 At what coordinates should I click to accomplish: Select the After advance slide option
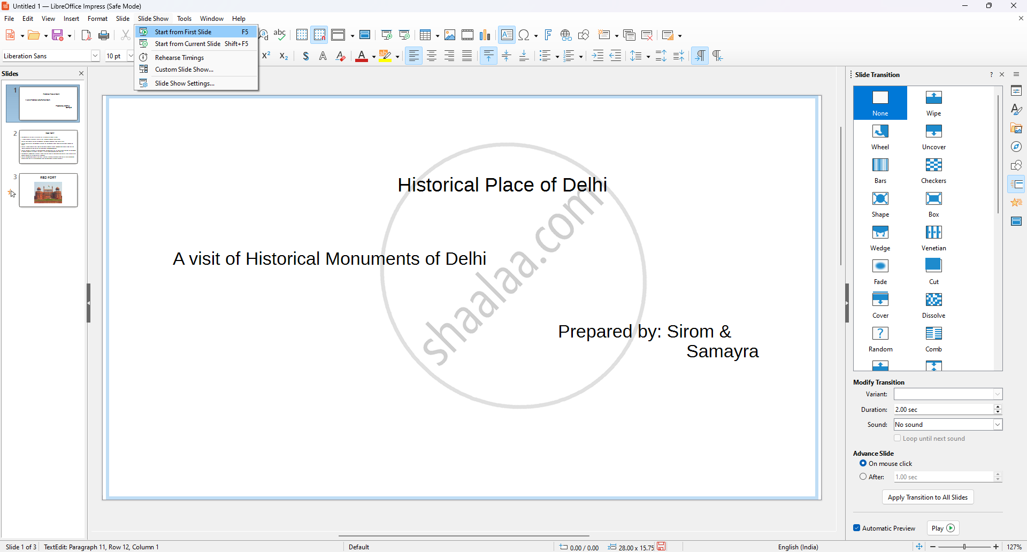click(863, 477)
